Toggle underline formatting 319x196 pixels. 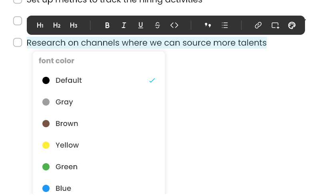(141, 25)
